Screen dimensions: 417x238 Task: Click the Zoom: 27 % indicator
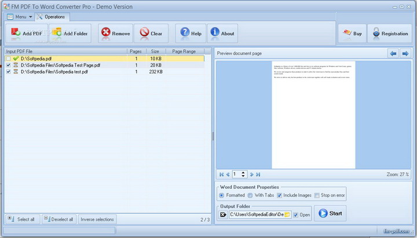click(397, 174)
